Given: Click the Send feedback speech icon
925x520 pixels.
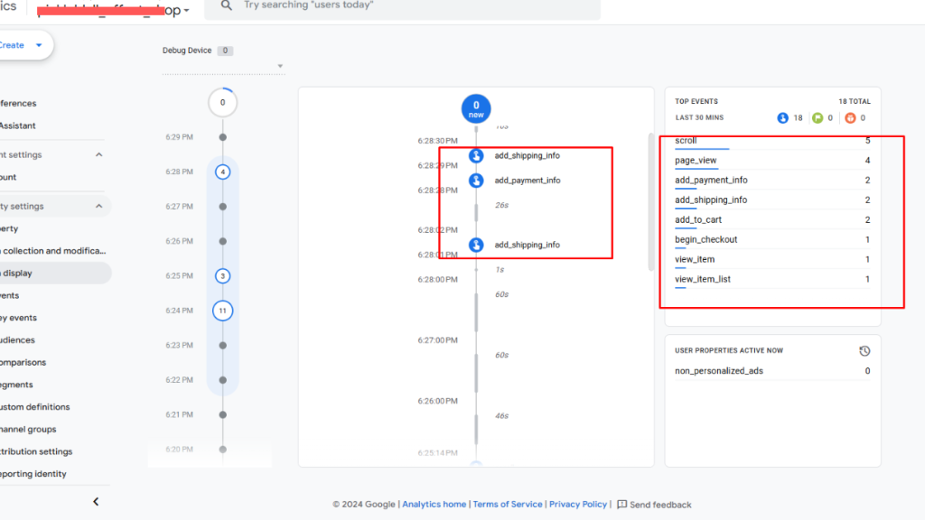Looking at the screenshot, I should 621,505.
